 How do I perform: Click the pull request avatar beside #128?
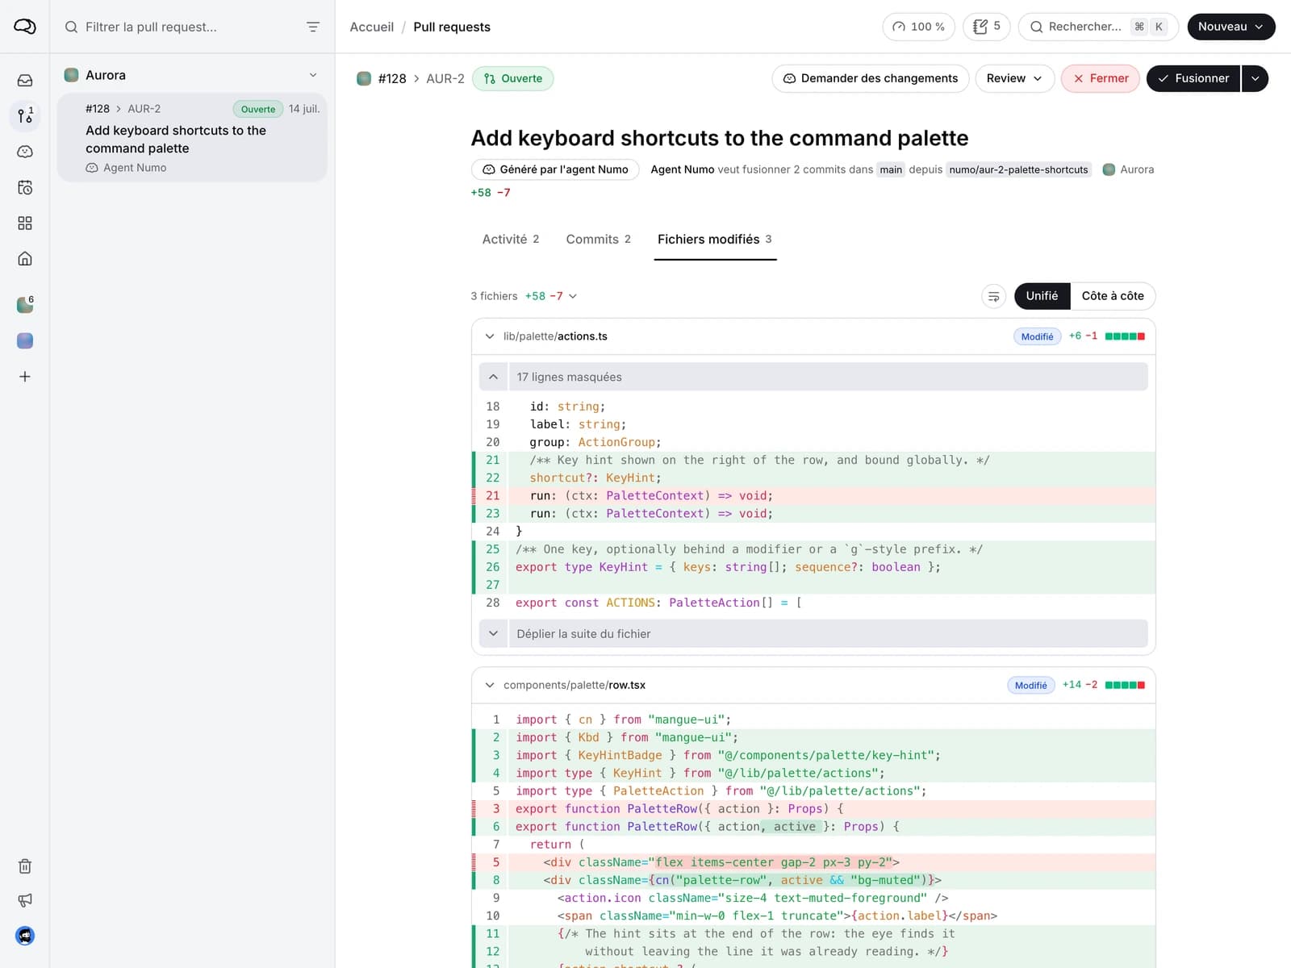(x=364, y=78)
